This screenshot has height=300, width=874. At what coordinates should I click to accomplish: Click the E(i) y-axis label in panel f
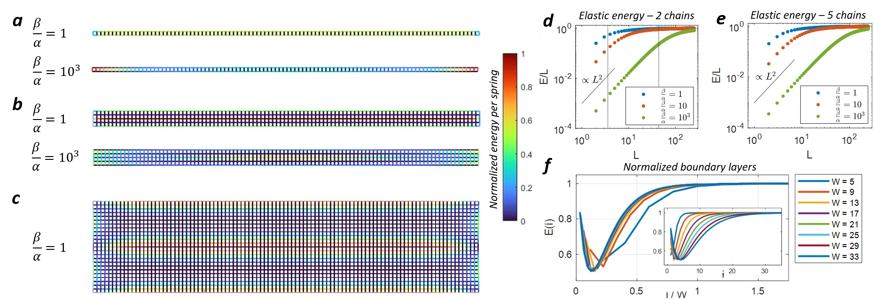point(549,227)
